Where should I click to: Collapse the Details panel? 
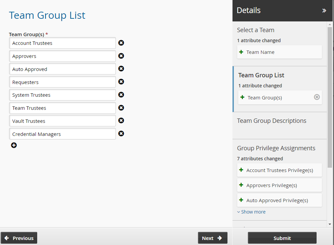pos(324,11)
